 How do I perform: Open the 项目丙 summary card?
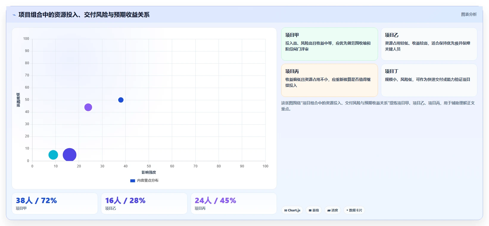point(329,80)
